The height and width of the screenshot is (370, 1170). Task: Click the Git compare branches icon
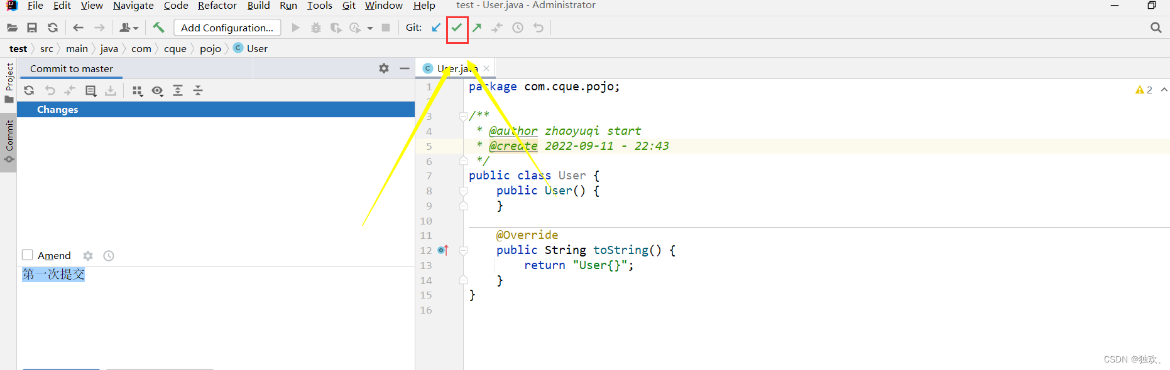pyautogui.click(x=497, y=28)
